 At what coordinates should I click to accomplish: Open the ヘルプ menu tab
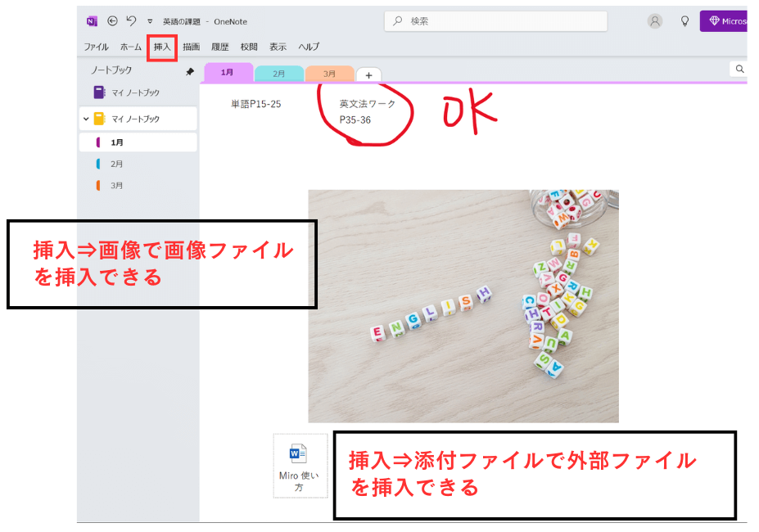pos(309,47)
